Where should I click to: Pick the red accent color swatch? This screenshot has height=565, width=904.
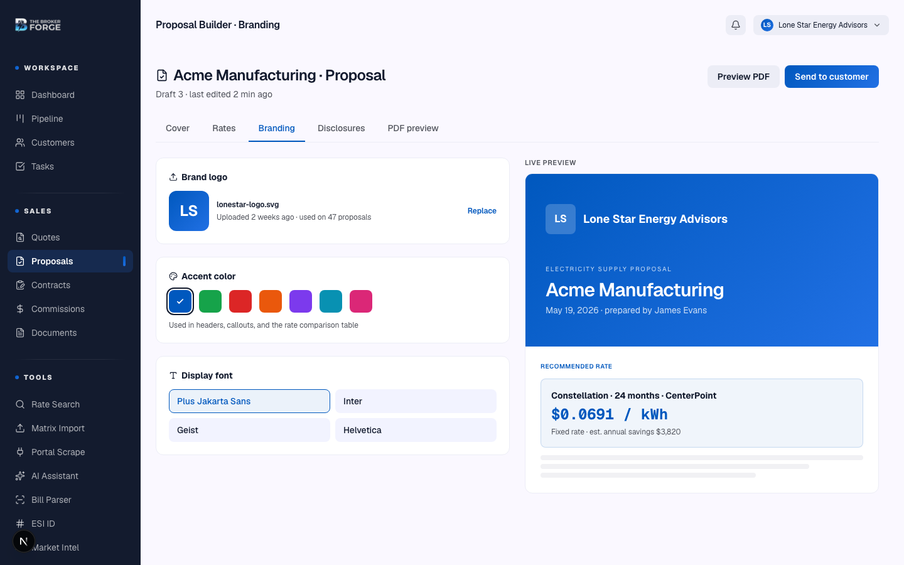click(x=240, y=301)
